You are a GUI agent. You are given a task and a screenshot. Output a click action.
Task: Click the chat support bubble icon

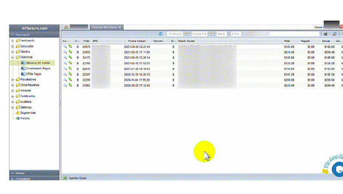pyautogui.click(x=337, y=170)
